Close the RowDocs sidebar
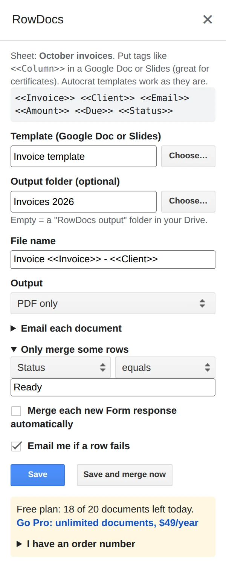Image resolution: width=226 pixels, height=566 pixels. click(208, 19)
